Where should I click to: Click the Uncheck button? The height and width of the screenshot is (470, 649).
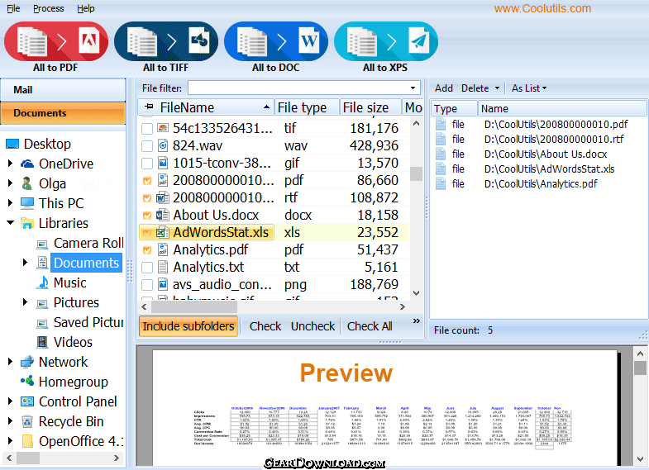313,326
